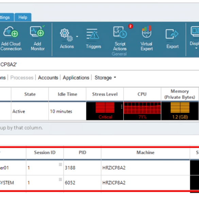The height and width of the screenshot is (197, 199).
Task: Select the Processes view link
Action: point(22,78)
